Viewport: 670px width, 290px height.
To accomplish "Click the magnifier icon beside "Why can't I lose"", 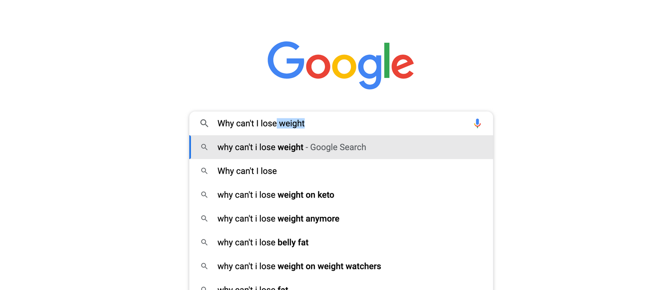I will pyautogui.click(x=204, y=171).
